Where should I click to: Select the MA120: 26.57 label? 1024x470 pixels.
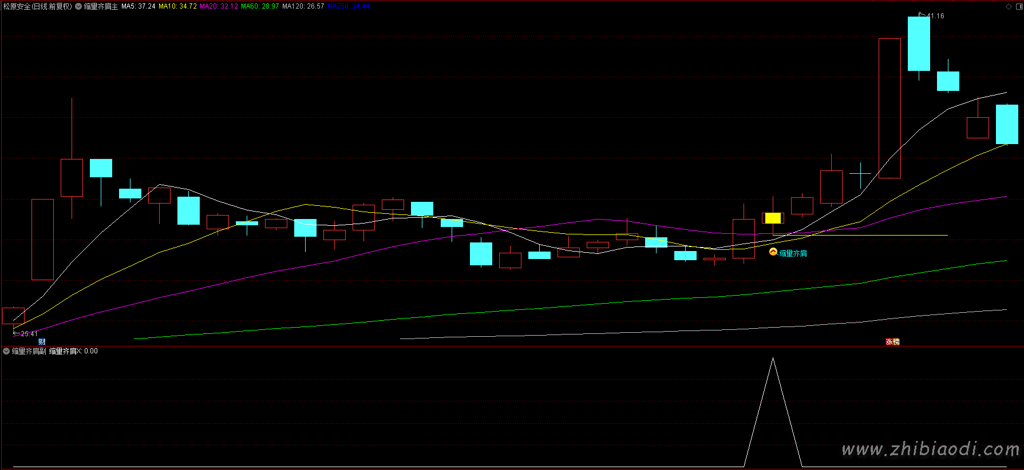tap(303, 6)
